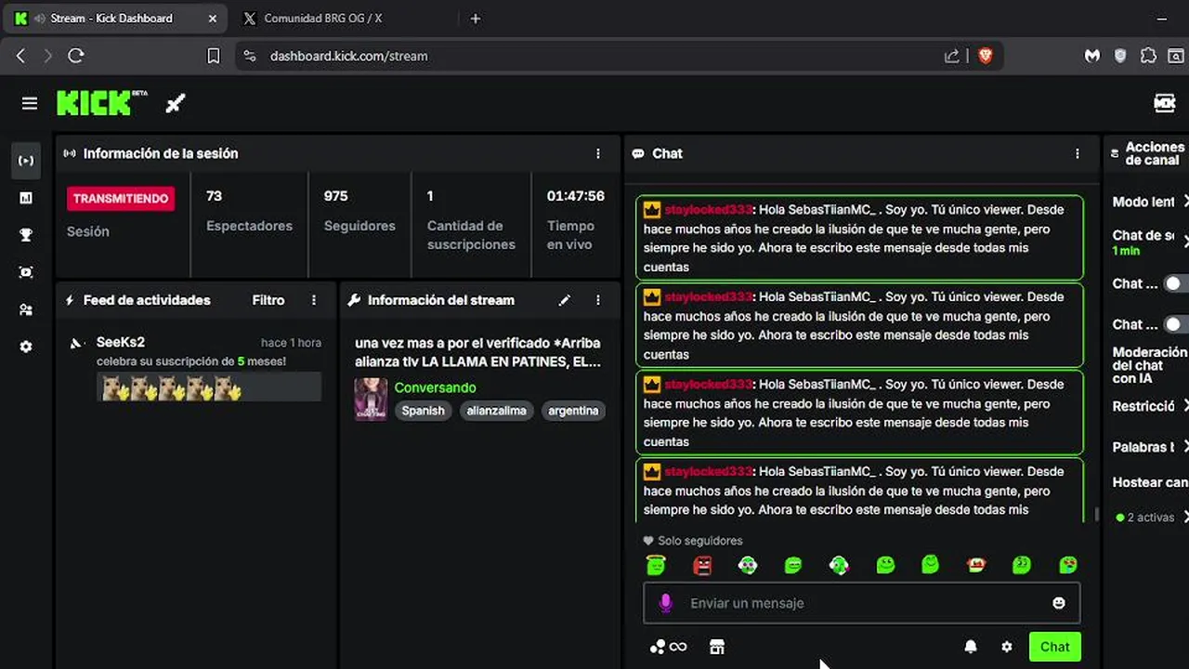Image resolution: width=1189 pixels, height=669 pixels.
Task: Insert the red hat emote
Action: (x=976, y=565)
